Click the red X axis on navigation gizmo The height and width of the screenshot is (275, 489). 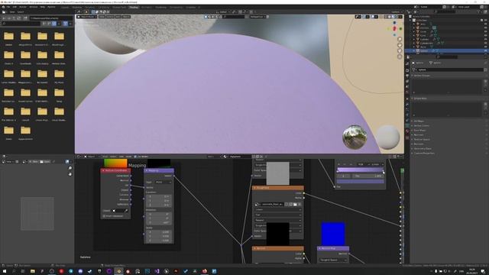click(394, 29)
